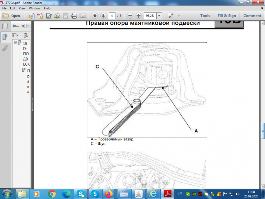The image size is (265, 199).
Task: Select the 'Права' child bookmark in the tree
Action: coord(28,81)
